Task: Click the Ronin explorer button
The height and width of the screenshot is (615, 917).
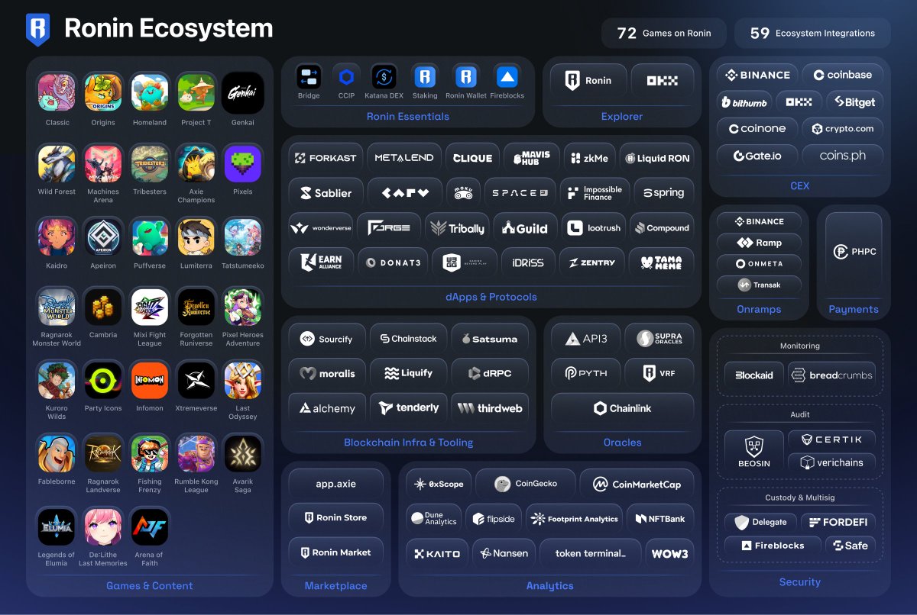Action: (588, 80)
